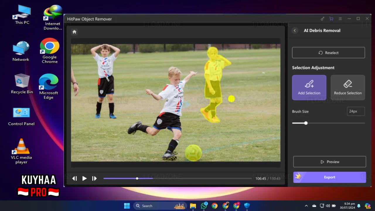The height and width of the screenshot is (211, 375).
Task: Launch Microsoft Edge desktop shortcut
Action: pos(48,86)
